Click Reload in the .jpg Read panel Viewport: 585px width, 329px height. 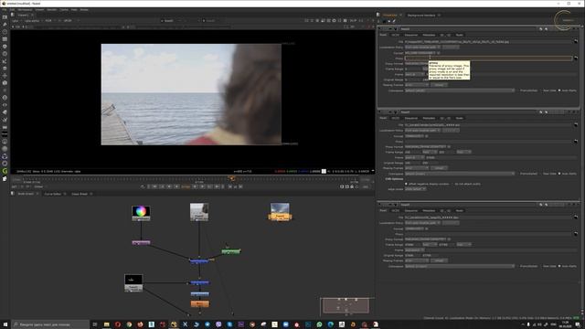[x=440, y=85]
